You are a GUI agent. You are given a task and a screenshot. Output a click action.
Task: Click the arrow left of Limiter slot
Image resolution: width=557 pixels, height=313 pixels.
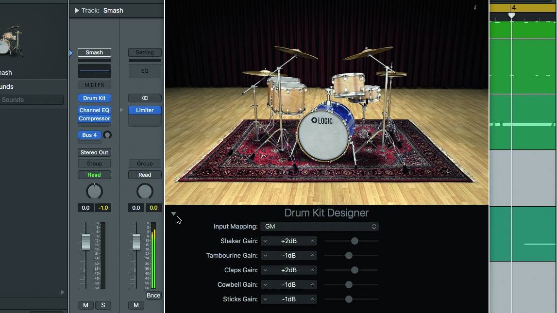click(x=122, y=110)
